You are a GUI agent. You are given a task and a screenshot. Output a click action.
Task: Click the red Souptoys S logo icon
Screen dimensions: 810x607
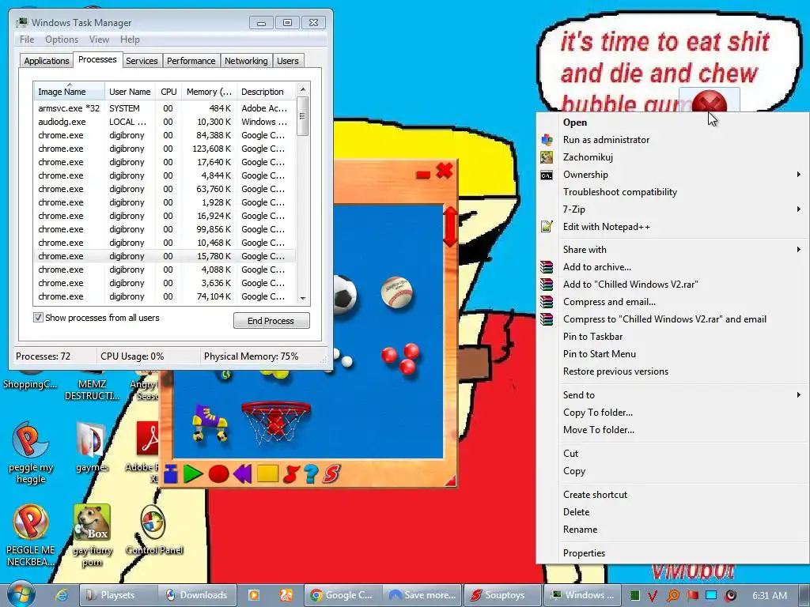coord(331,473)
